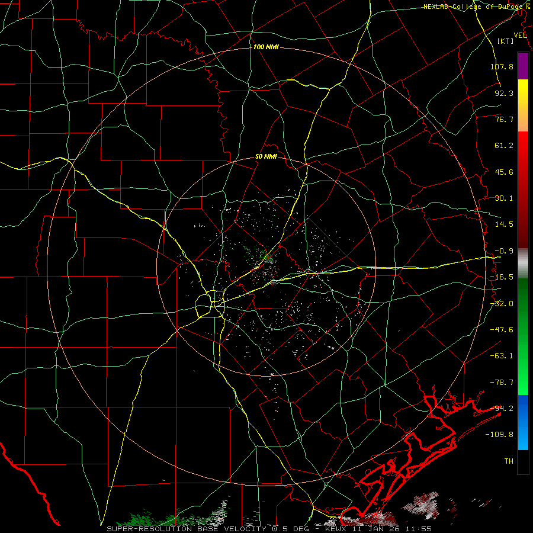Pick the purple segment of velocity color bar
The image size is (533, 533).
click(523, 66)
